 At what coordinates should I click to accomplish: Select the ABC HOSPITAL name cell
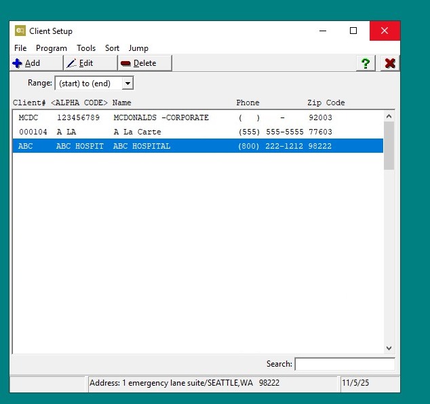[x=142, y=146]
